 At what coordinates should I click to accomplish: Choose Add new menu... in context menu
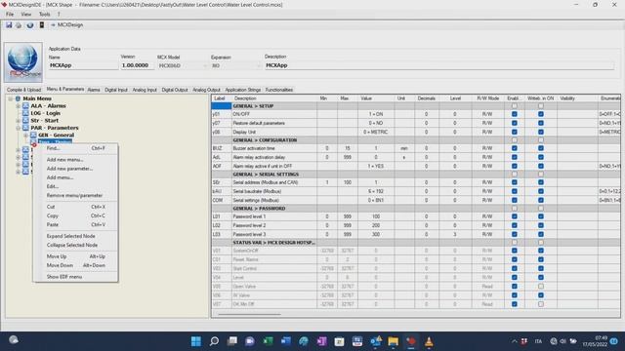[x=65, y=160]
